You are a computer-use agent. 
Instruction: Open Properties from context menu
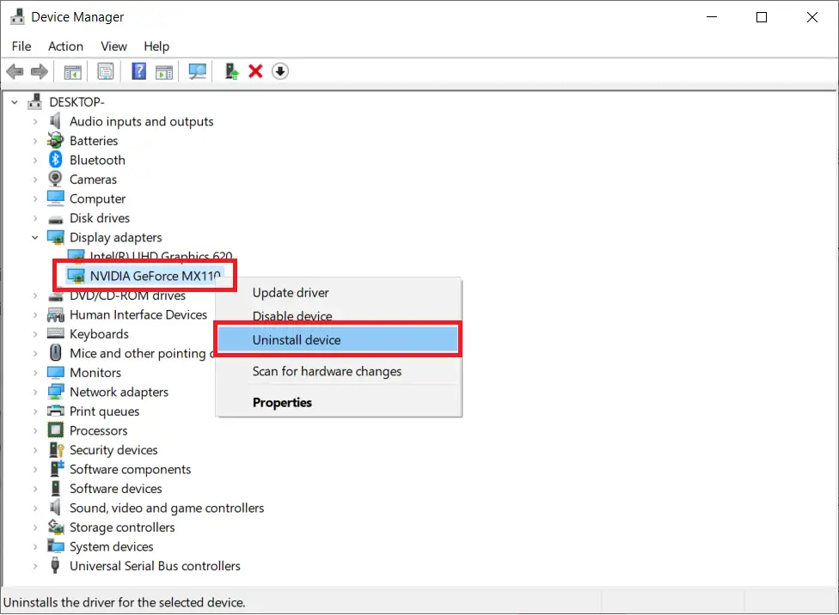[x=338, y=402]
